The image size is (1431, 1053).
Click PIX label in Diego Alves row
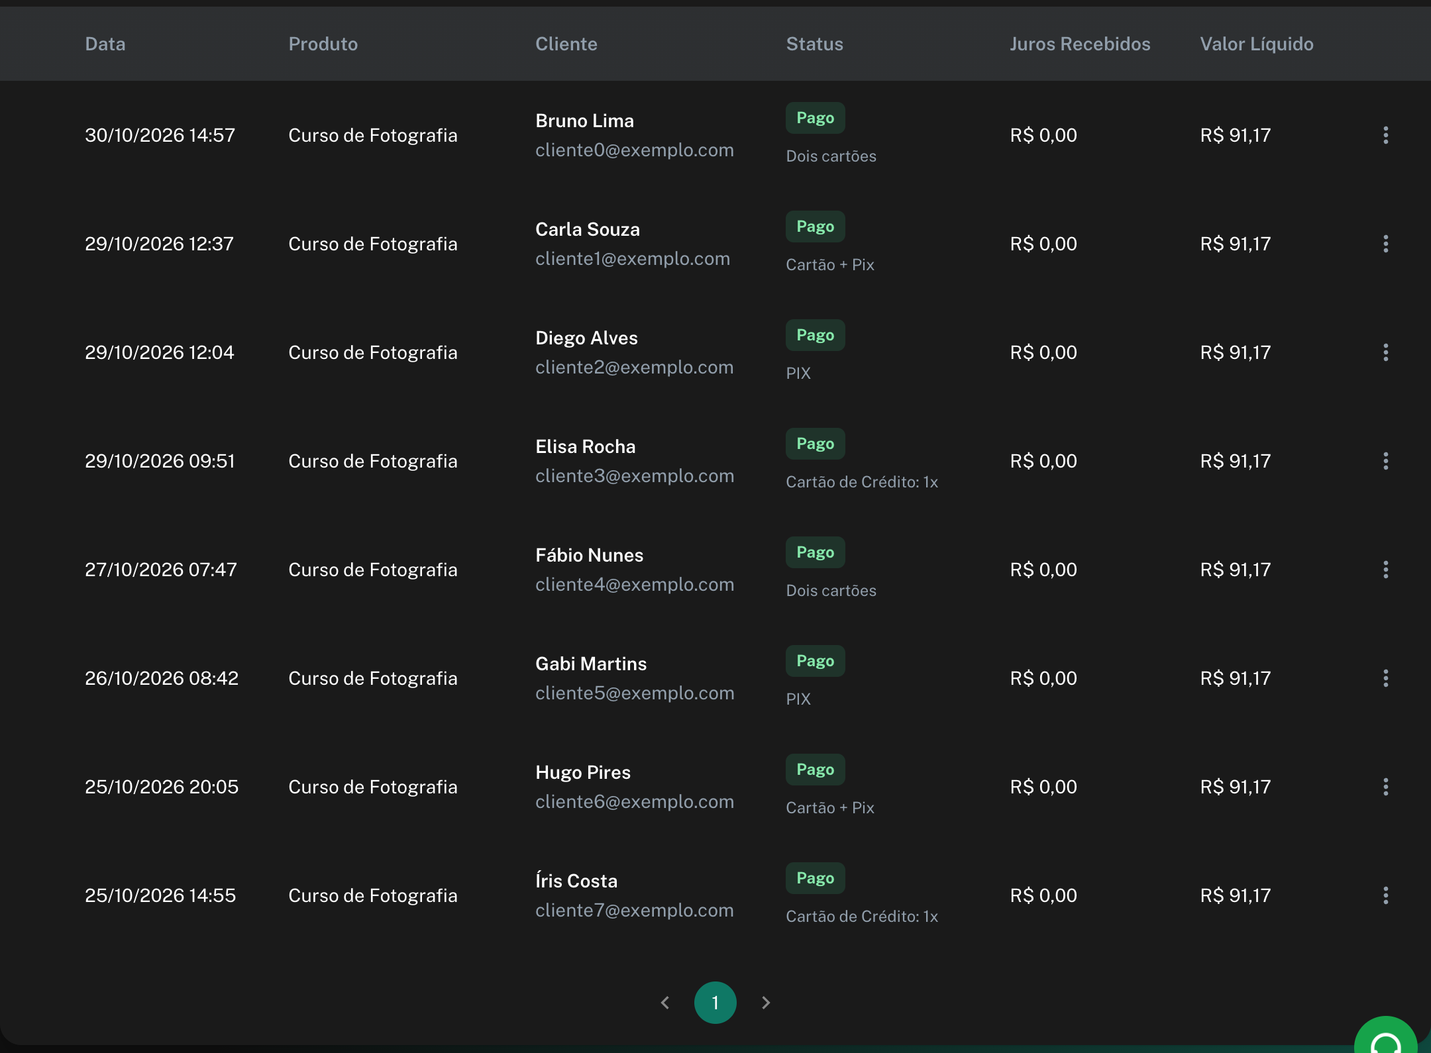[798, 374]
